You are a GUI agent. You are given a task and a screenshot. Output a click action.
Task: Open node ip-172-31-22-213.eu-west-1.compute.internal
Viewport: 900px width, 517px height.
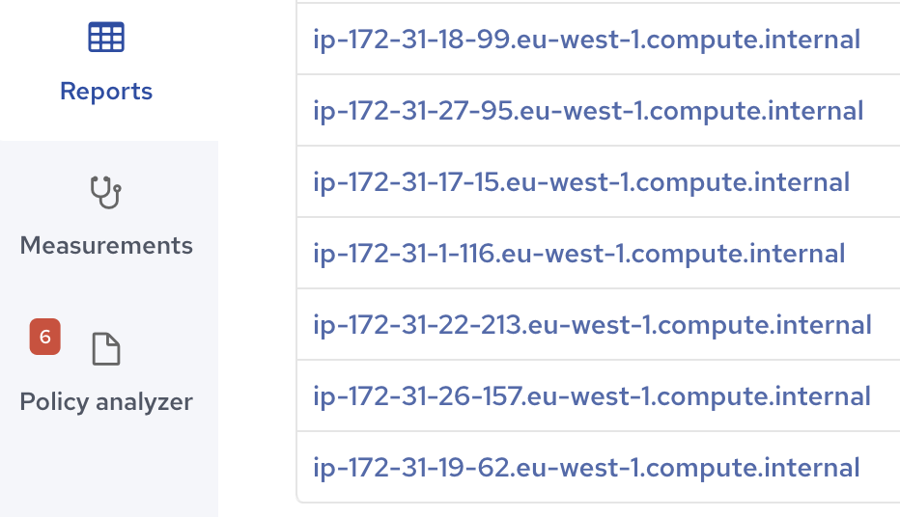point(592,325)
